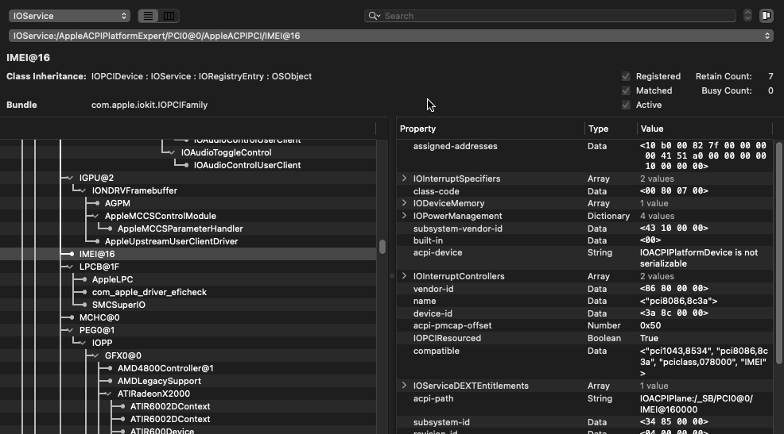The image size is (784, 434).
Task: Select the assigned-addresses property row
Action: tap(585, 156)
